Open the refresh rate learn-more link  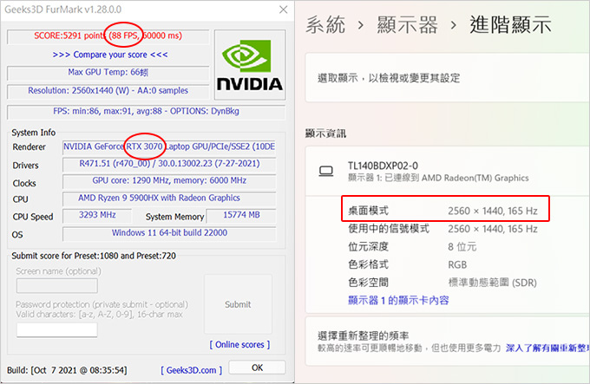tap(547, 348)
